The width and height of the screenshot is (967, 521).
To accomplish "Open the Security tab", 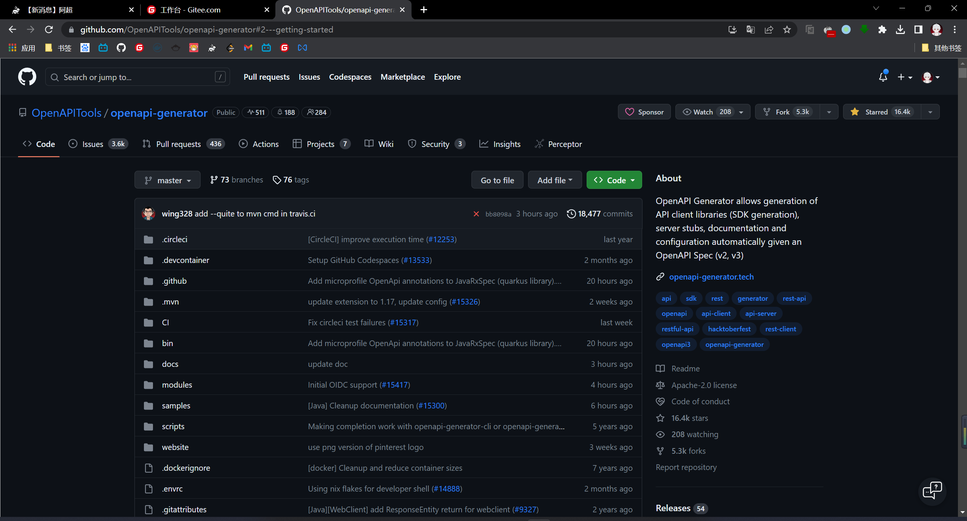I will pyautogui.click(x=436, y=144).
